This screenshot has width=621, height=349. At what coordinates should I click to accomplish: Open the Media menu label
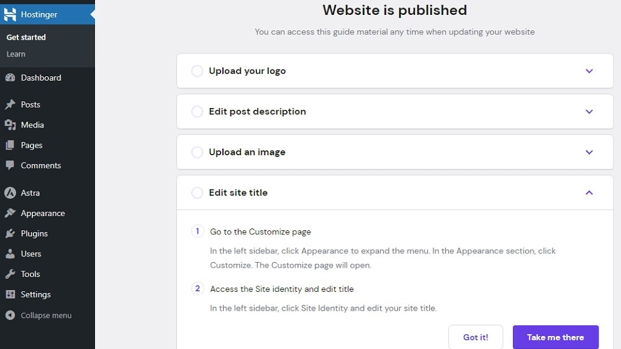pyautogui.click(x=32, y=125)
